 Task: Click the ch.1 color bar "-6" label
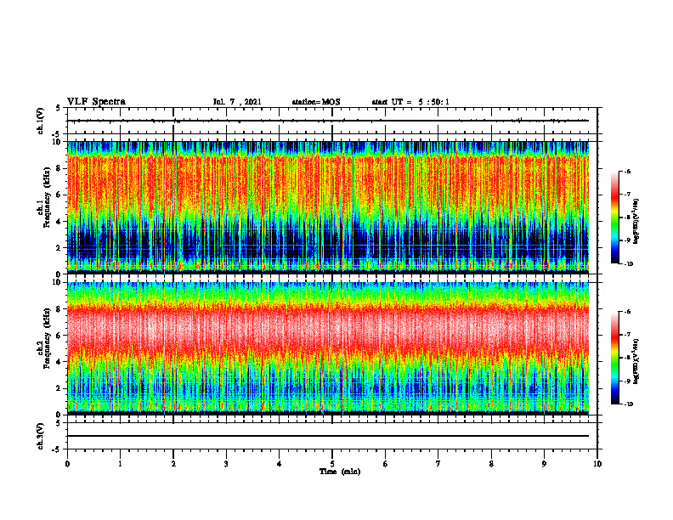[627, 172]
